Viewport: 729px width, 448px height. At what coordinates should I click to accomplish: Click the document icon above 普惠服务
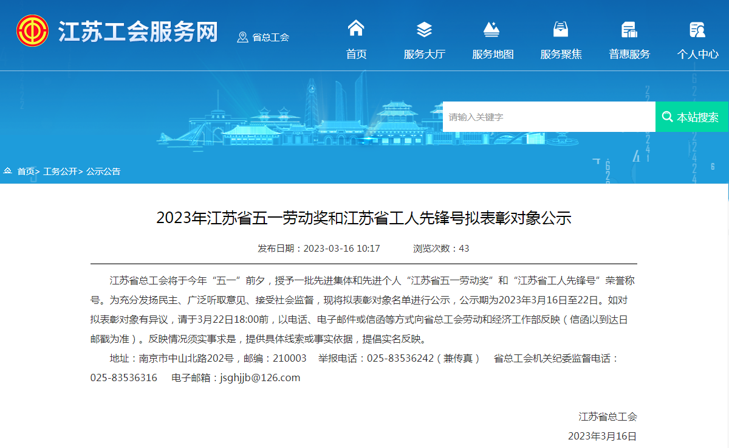pyautogui.click(x=629, y=29)
